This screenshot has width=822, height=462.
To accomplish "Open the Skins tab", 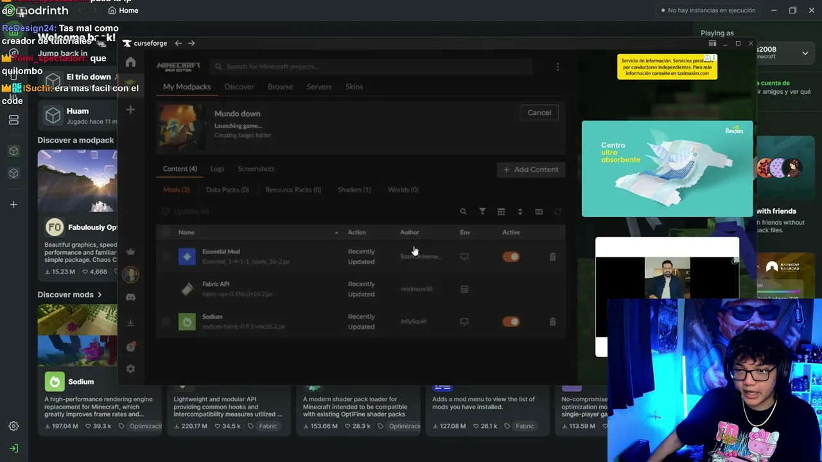I will tap(354, 87).
